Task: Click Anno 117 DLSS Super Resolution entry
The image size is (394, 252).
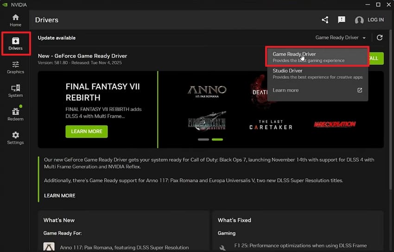Action: point(124,247)
